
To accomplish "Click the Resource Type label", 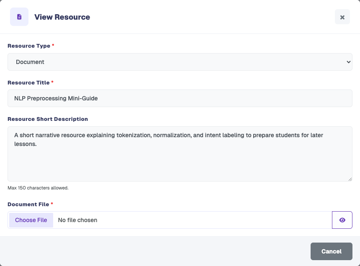I will [29, 46].
